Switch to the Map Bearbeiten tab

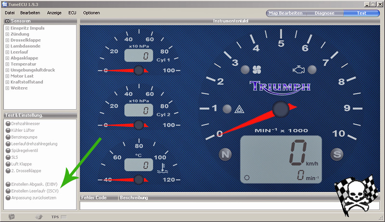click(285, 13)
